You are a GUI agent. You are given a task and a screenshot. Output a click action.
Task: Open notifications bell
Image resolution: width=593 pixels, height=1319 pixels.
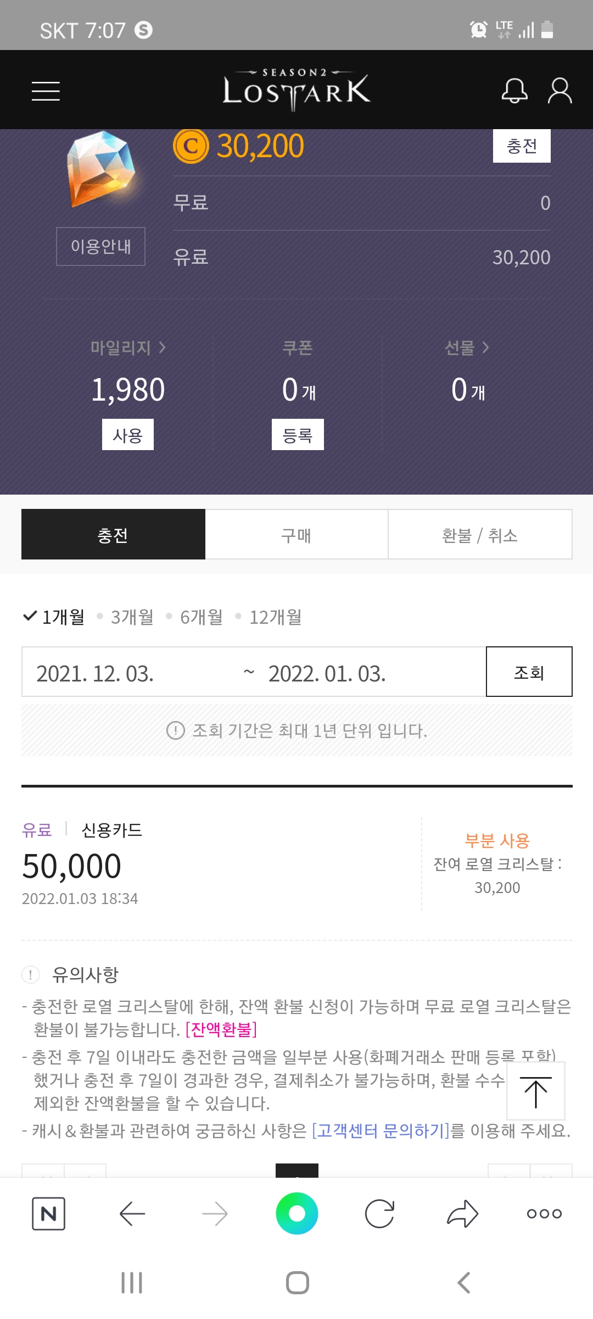tap(514, 91)
